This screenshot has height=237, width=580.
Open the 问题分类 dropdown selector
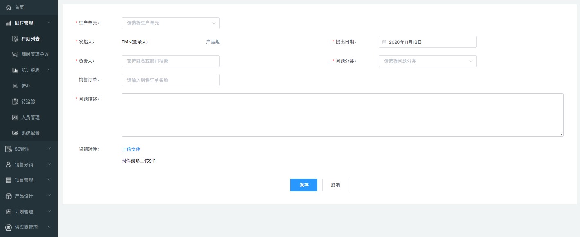point(427,61)
